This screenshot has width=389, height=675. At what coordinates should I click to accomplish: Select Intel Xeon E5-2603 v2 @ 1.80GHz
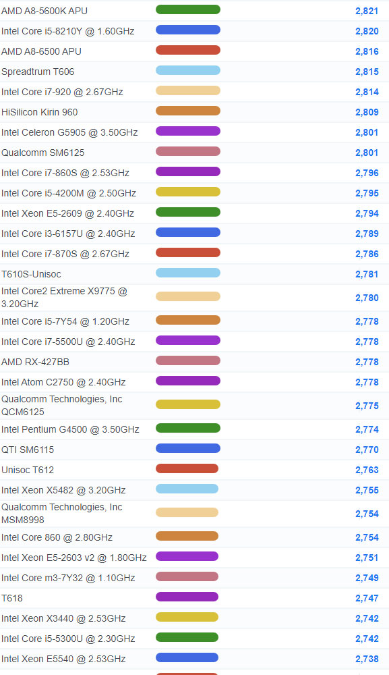(74, 558)
